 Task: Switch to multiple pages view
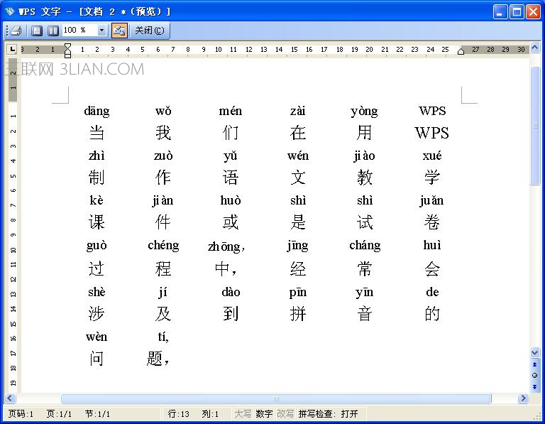53,31
